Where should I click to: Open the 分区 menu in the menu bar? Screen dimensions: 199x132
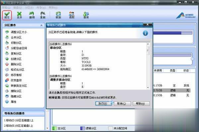pos(29,8)
